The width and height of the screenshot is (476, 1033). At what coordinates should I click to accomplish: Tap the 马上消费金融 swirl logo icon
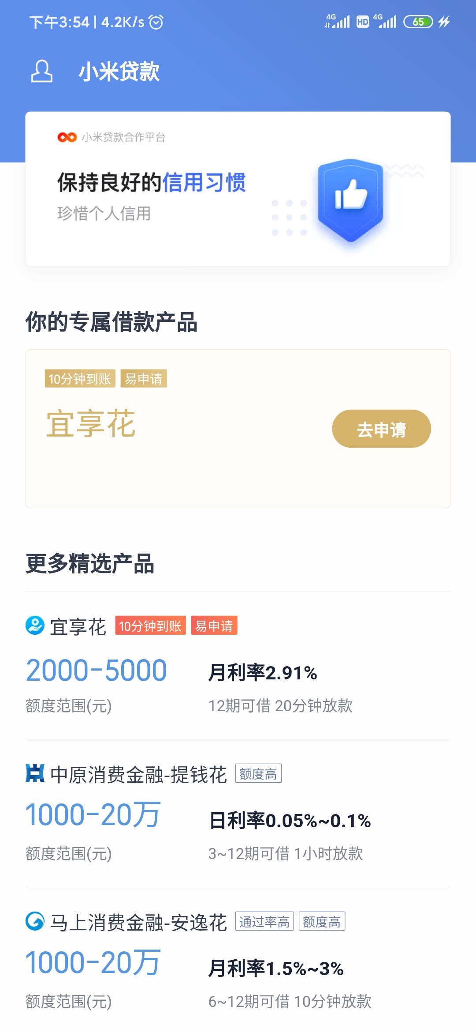[x=35, y=921]
